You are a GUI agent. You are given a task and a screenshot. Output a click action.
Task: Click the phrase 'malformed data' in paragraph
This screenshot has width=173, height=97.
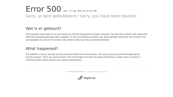(33, 60)
